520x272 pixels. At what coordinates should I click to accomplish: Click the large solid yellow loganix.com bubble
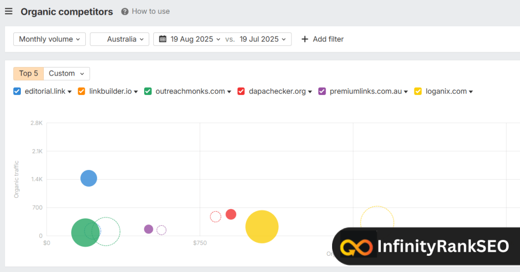click(262, 226)
